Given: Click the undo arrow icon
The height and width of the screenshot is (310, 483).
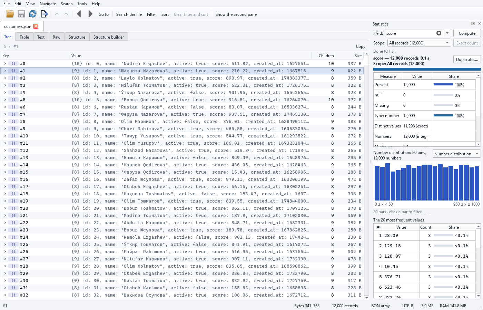Looking at the screenshot, I should tap(57, 14).
